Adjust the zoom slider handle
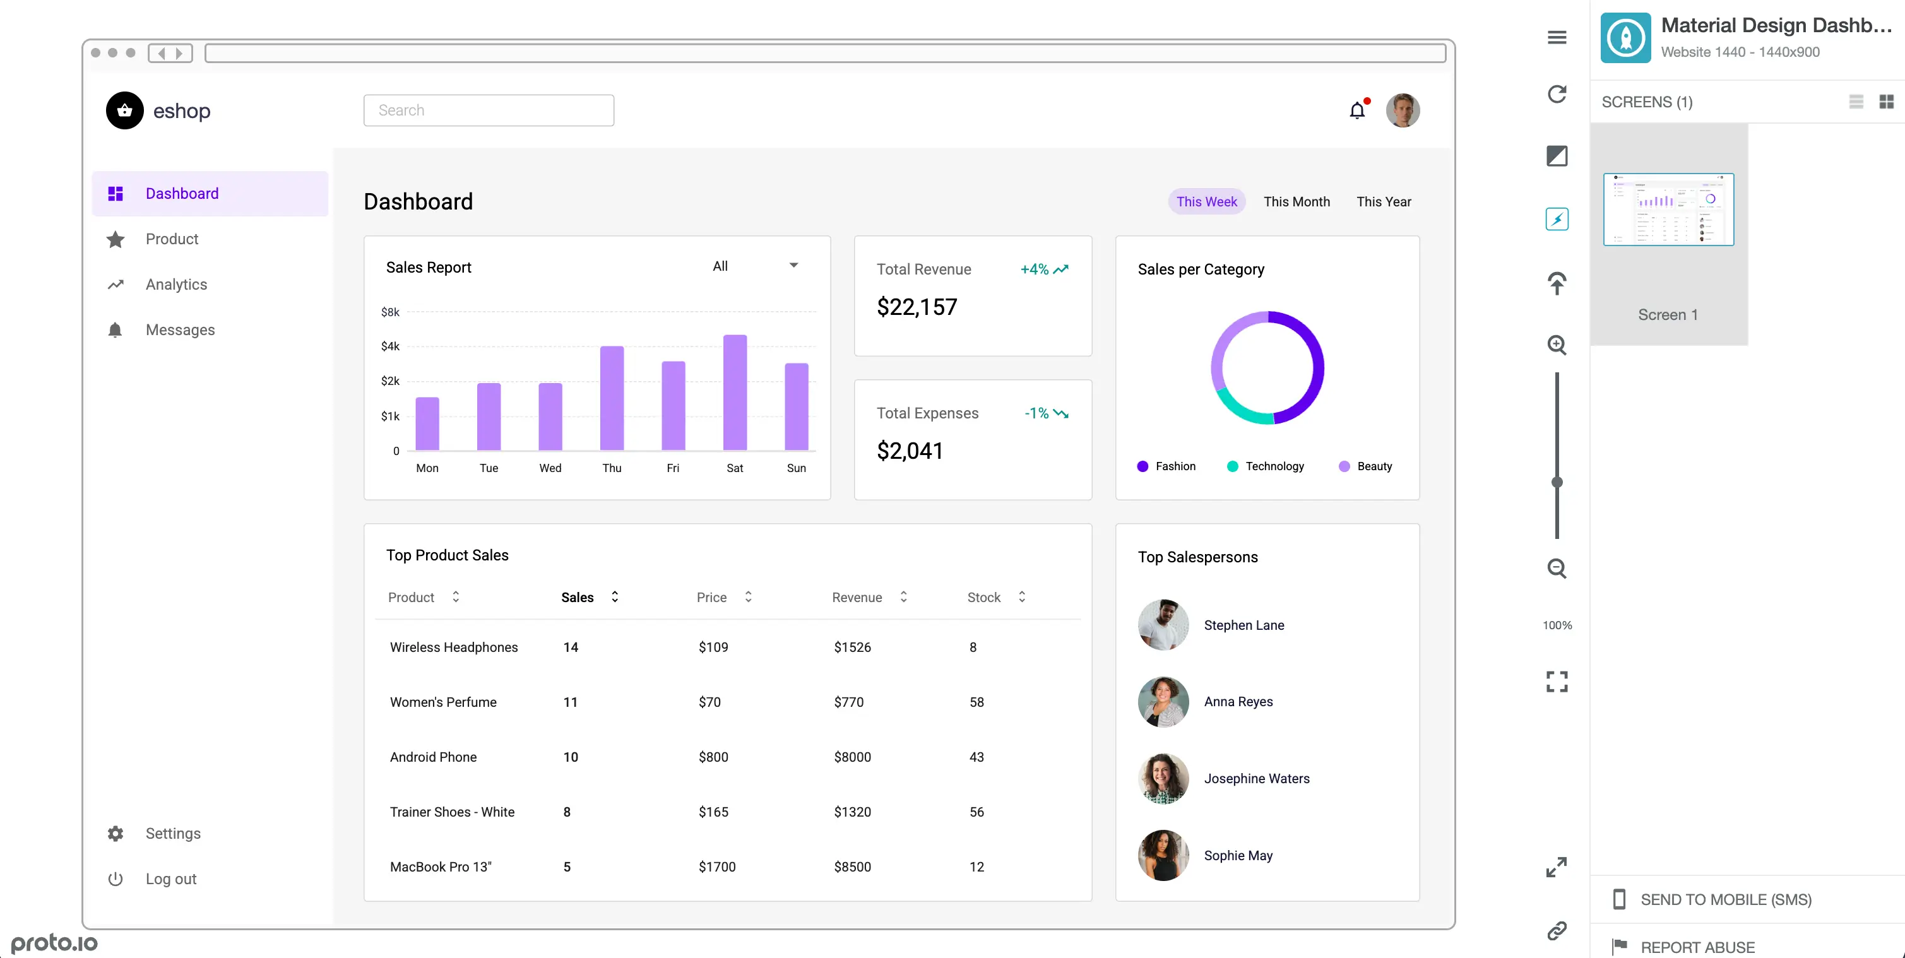1905x958 pixels. pyautogui.click(x=1557, y=482)
